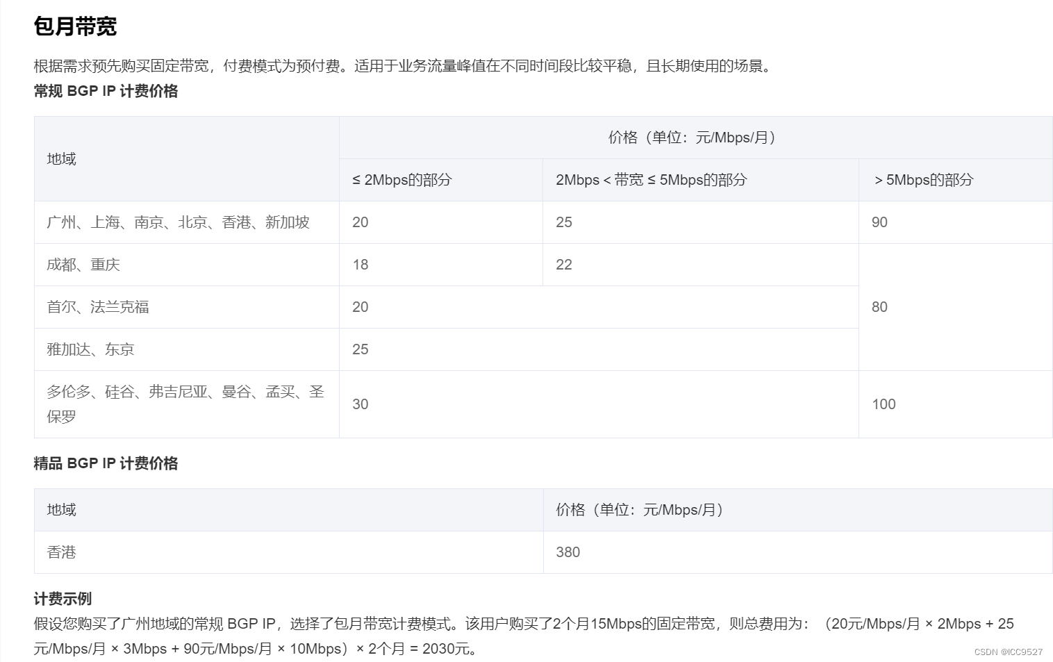This screenshot has height=662, width=1053.
Task: Select price 25 in the 雅加达、东京 row
Action: pyautogui.click(x=599, y=349)
